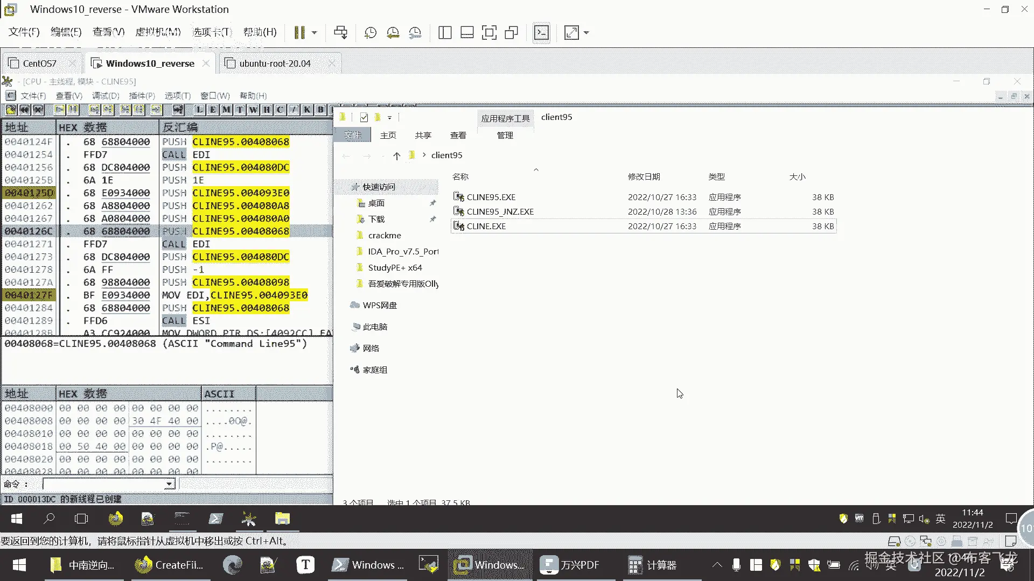This screenshot has width=1034, height=581.
Task: Click the OllyDbg run program toolbar icon
Action: 59,110
